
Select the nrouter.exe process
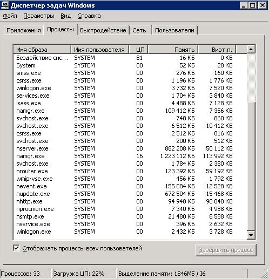[x=130, y=171]
